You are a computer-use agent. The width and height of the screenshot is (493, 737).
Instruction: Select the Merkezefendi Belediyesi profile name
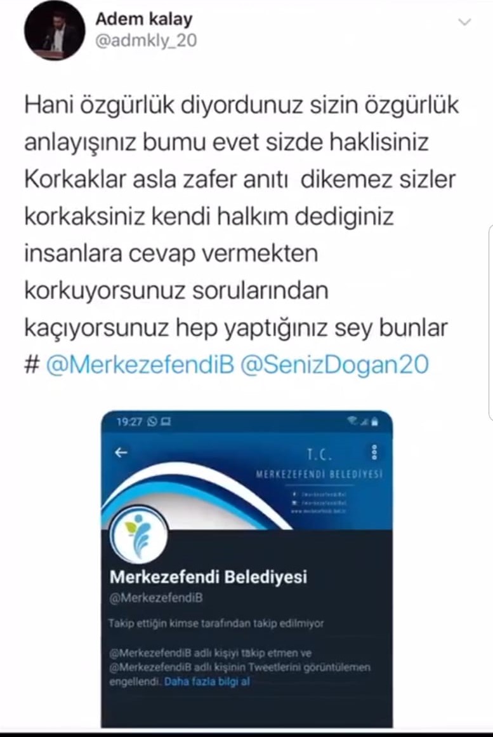[x=208, y=576]
